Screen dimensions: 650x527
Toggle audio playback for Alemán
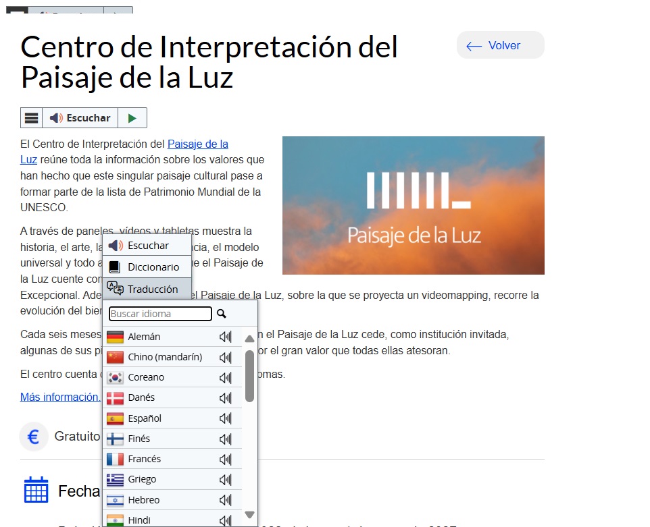(x=225, y=336)
